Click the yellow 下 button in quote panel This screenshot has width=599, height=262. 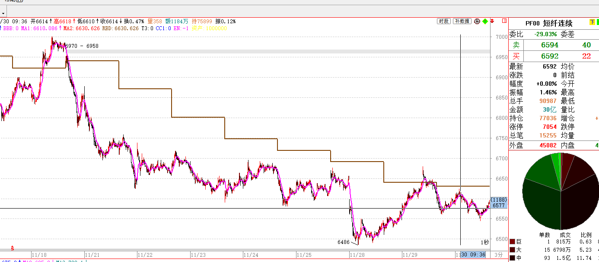592,22
